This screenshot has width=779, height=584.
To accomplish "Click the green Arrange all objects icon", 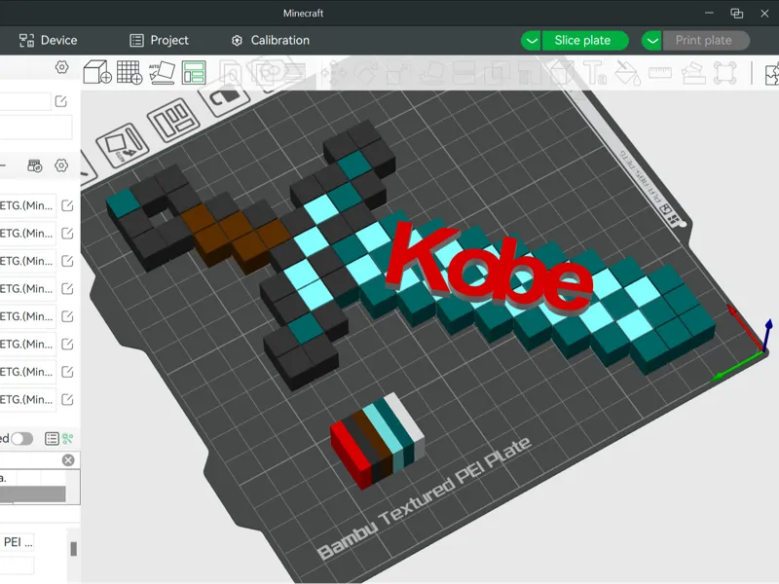I will pyautogui.click(x=194, y=72).
